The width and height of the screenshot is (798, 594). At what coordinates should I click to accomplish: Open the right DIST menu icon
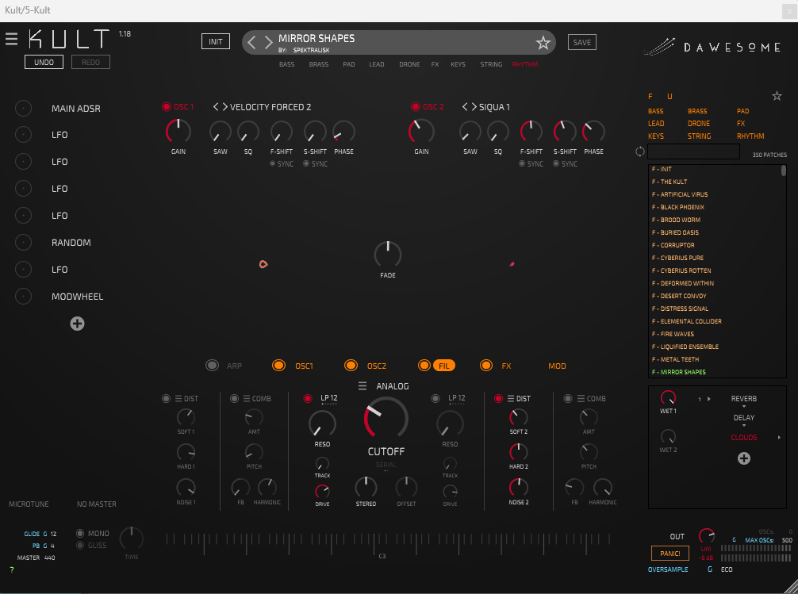pyautogui.click(x=511, y=399)
